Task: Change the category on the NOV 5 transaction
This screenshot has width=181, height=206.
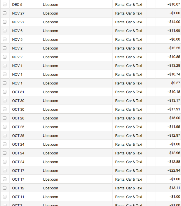Action: (128, 39)
